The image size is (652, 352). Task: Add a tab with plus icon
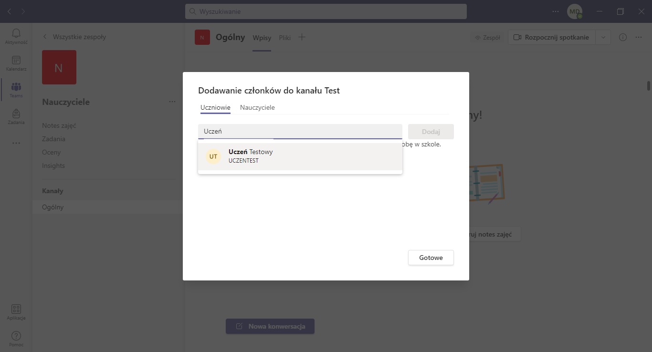(302, 37)
